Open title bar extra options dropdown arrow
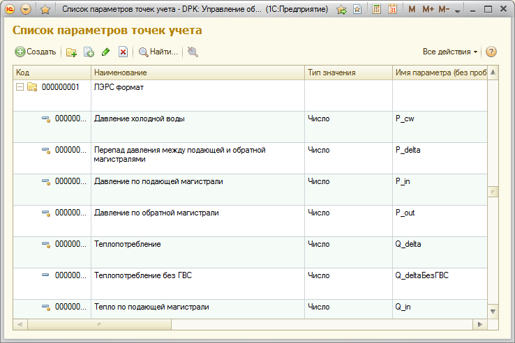Screen dimensions: 515x343 pyautogui.click(x=458, y=11)
